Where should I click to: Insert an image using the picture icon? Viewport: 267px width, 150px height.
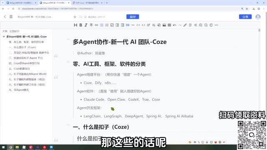click(x=164, y=25)
